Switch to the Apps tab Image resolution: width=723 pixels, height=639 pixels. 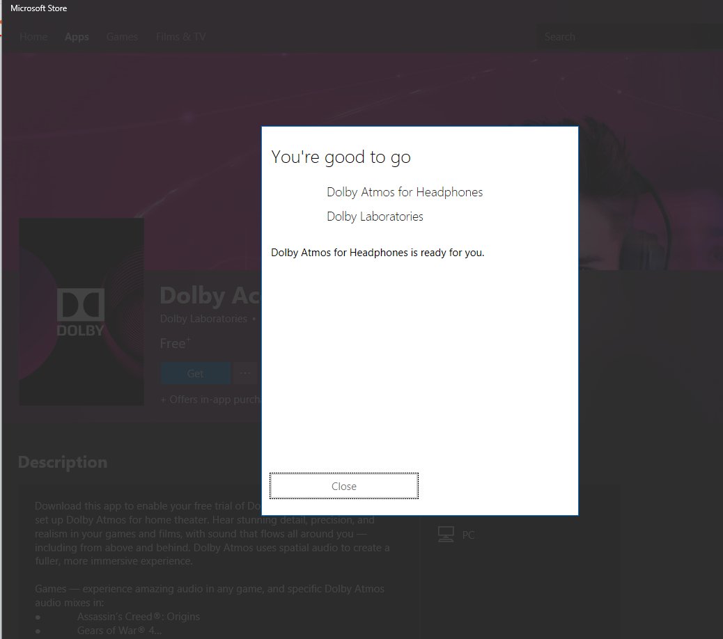coord(77,37)
